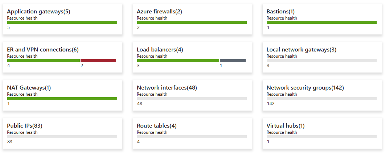Viewport: 385px width, 153px height.
Task: Select the Virtual hubs(1) heading
Action: (286, 126)
